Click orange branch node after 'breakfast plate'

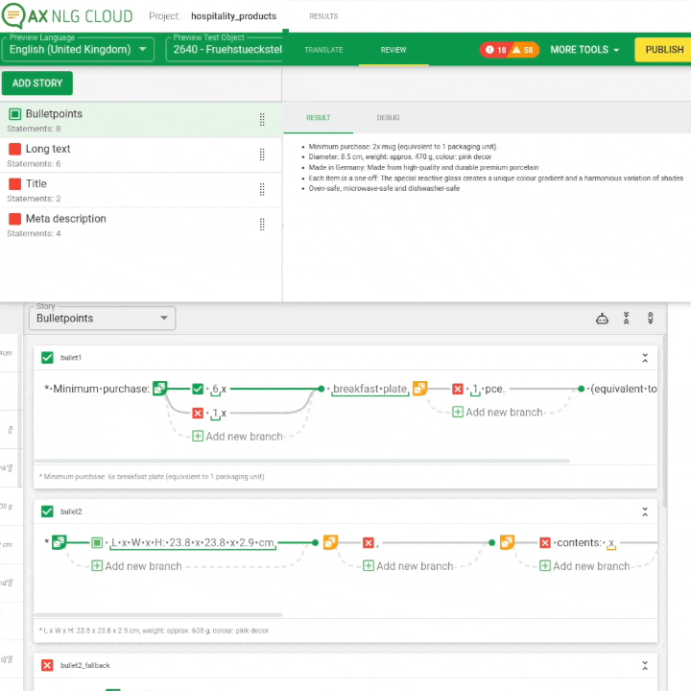point(419,389)
